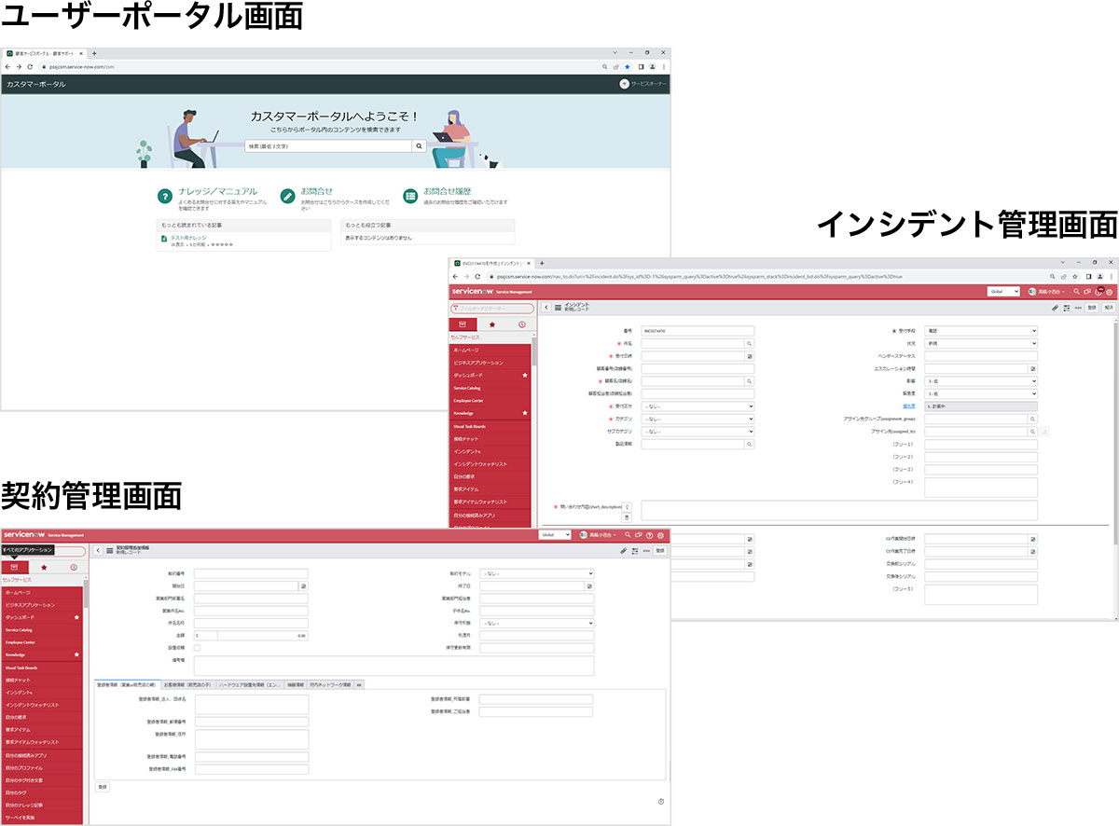Open the ナレッジ/マニュアル link in portal

(218, 191)
